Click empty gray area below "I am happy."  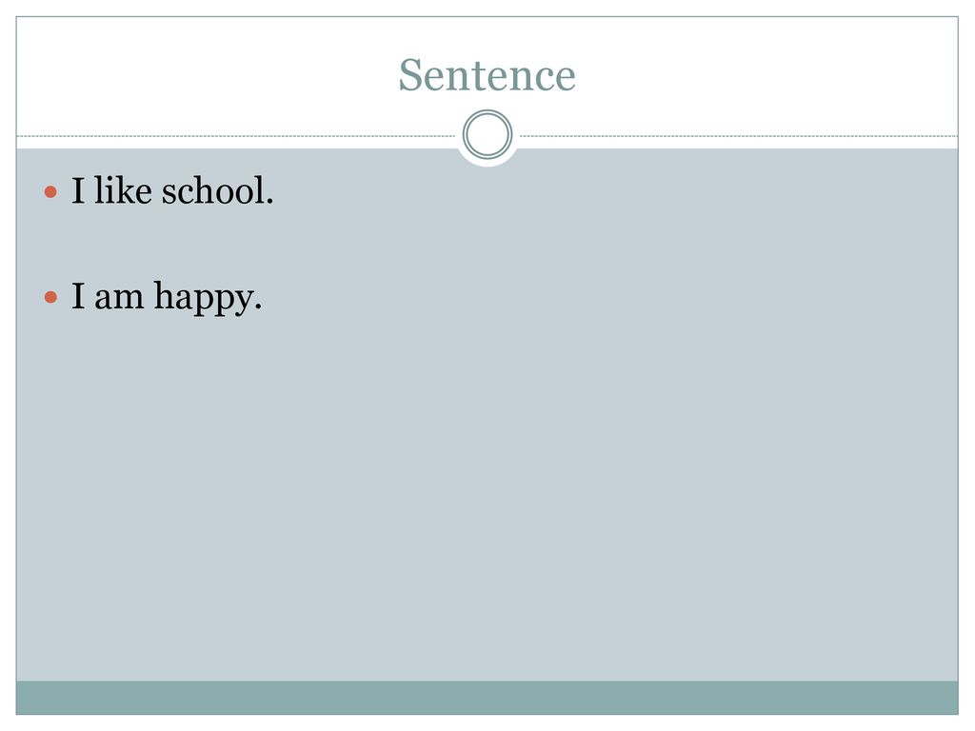tap(487, 497)
